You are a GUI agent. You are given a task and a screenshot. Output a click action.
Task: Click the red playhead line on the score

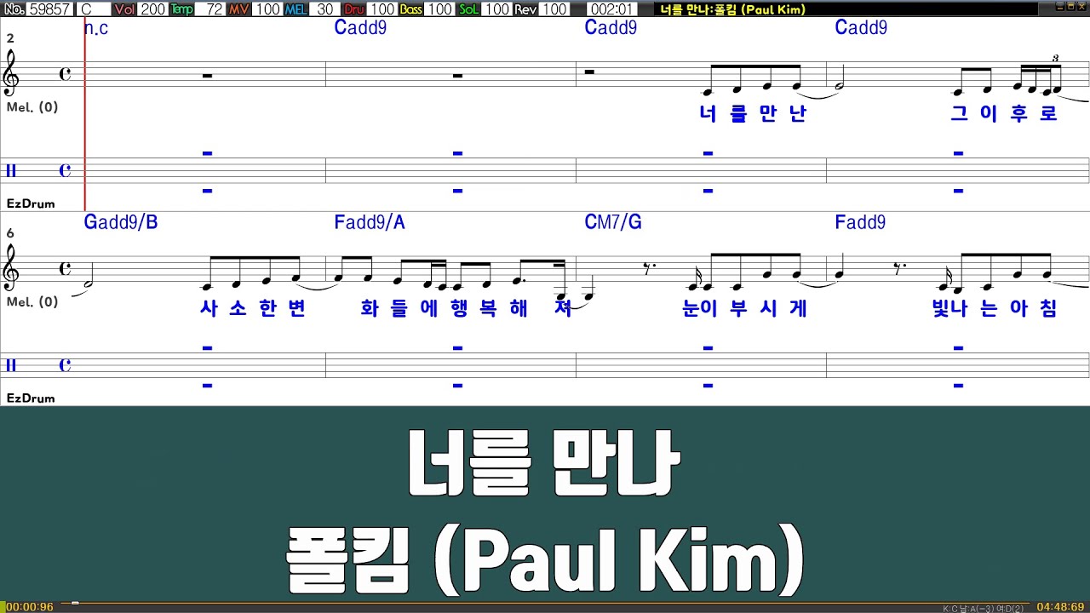85,115
